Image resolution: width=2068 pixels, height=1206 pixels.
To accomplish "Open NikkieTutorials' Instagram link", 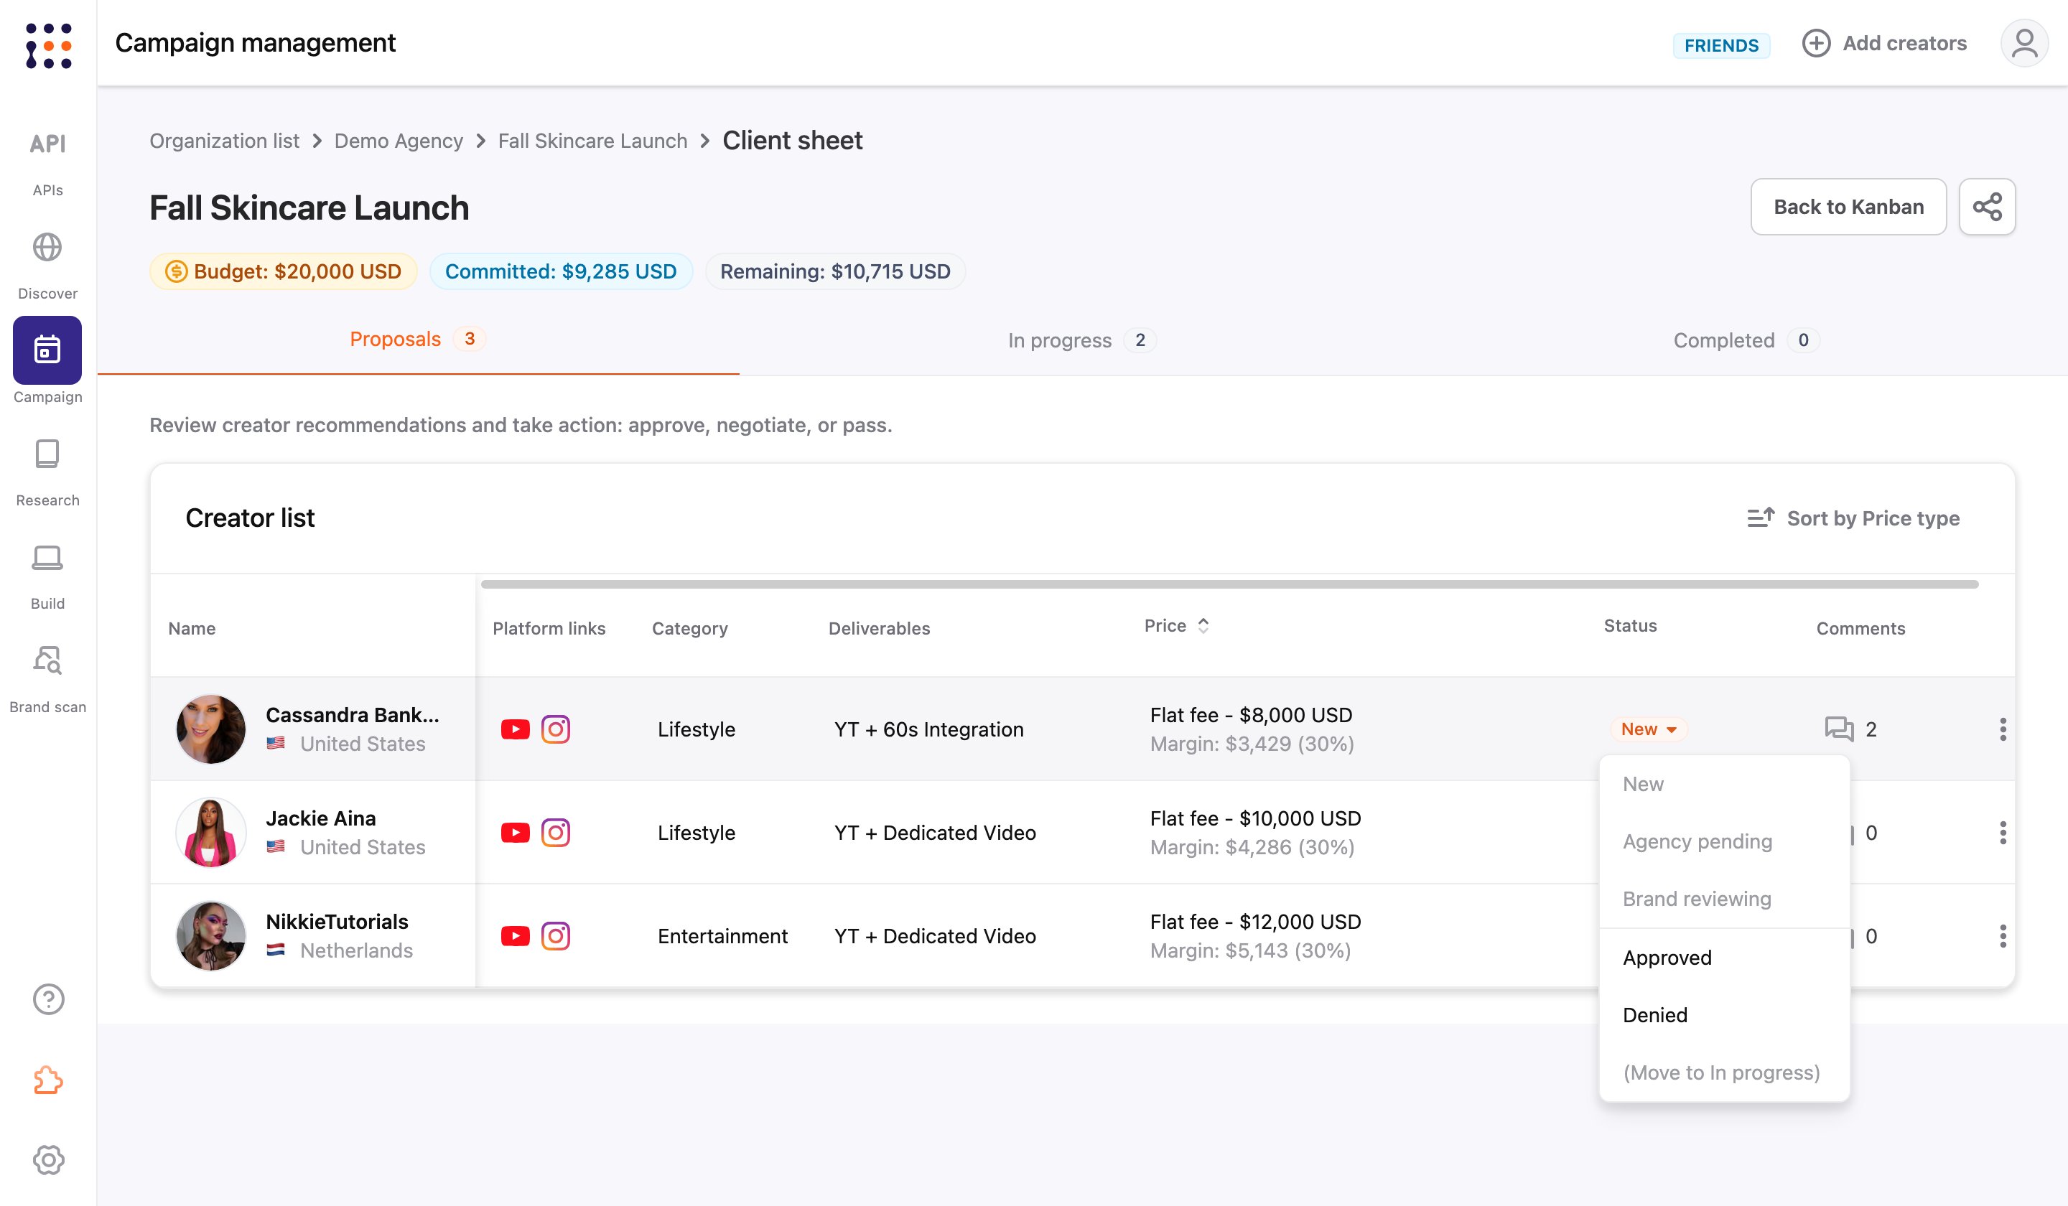I will 556,936.
